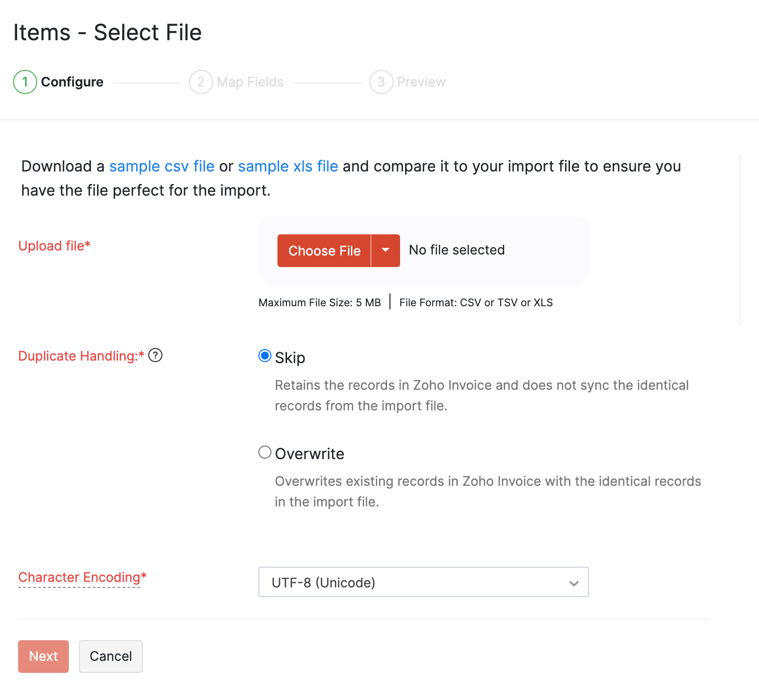This screenshot has height=694, width=759.
Task: Select the Skip duplicate handling option
Action: point(265,356)
